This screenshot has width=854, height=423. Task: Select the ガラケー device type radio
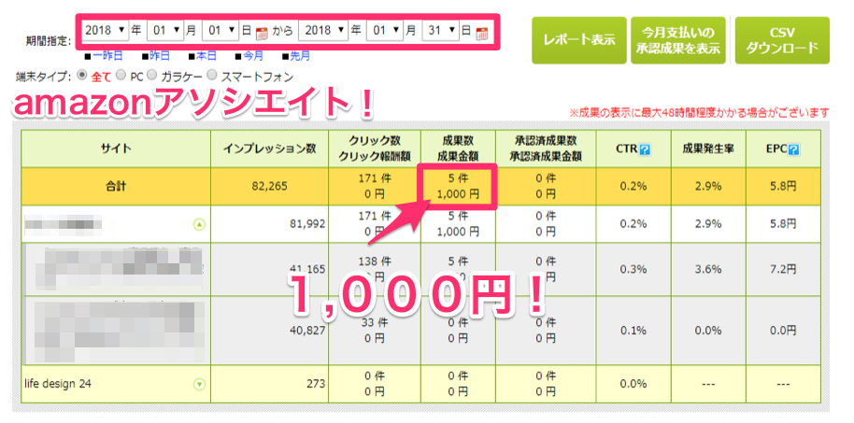[151, 76]
